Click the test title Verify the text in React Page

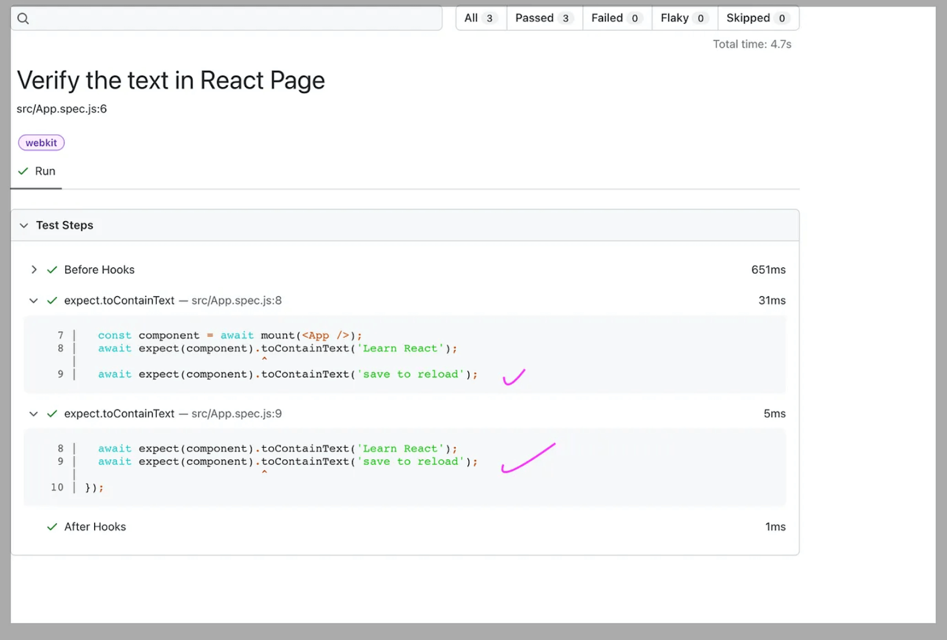[x=171, y=80]
